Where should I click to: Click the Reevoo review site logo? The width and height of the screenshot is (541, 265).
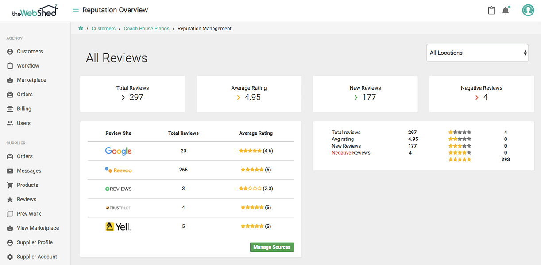118,170
